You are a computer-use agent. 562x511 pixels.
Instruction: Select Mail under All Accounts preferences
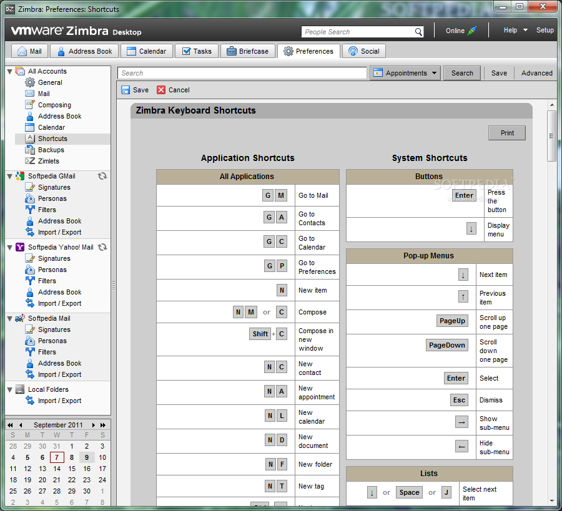pyautogui.click(x=44, y=94)
